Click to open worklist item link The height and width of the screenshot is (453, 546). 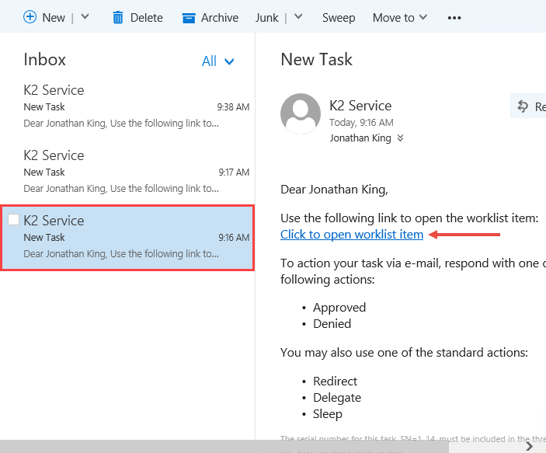(352, 235)
